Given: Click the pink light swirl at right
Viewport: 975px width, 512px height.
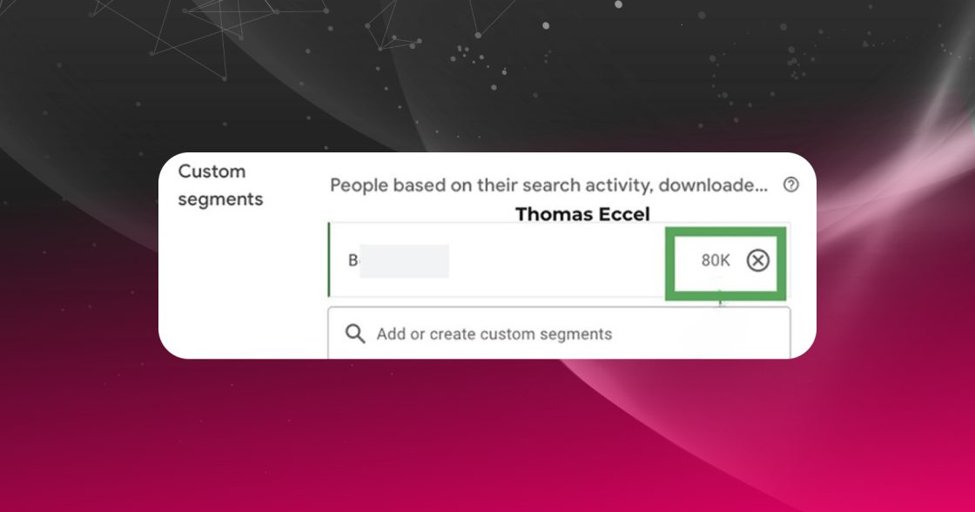Looking at the screenshot, I should point(896,186).
